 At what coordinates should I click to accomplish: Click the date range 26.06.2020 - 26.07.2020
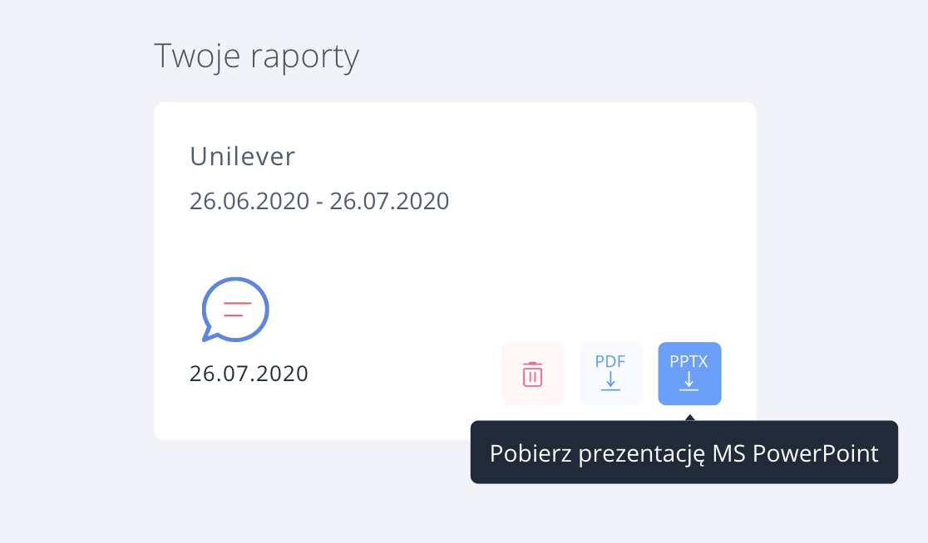point(318,201)
